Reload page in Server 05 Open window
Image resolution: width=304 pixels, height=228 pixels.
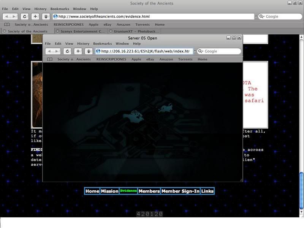coord(67,51)
